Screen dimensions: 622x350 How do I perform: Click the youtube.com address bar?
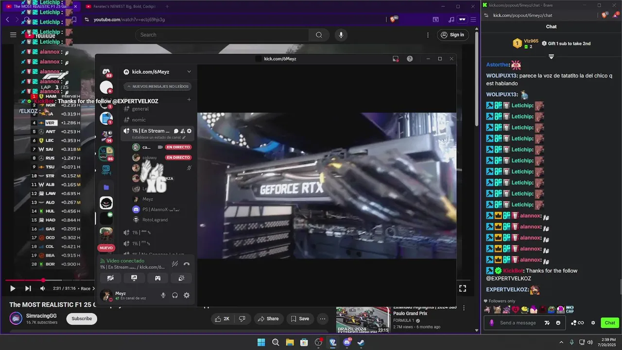point(233,19)
